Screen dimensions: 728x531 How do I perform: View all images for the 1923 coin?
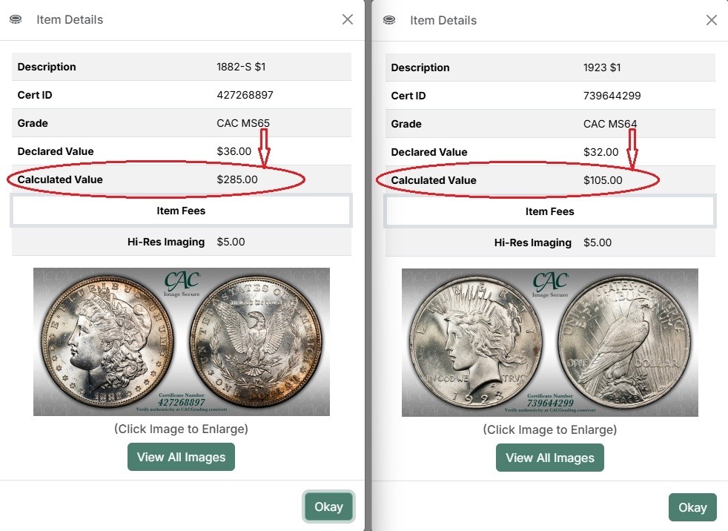click(x=549, y=458)
